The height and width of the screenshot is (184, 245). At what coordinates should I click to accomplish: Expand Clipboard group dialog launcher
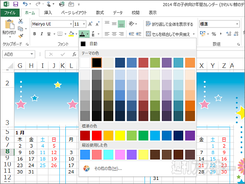[x=27, y=44]
